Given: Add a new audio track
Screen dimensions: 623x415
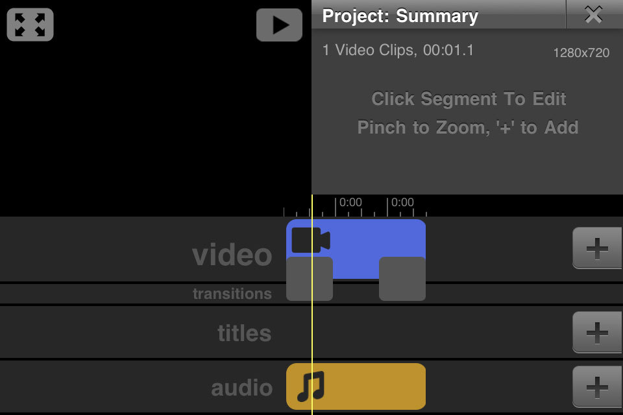Looking at the screenshot, I should pos(596,387).
